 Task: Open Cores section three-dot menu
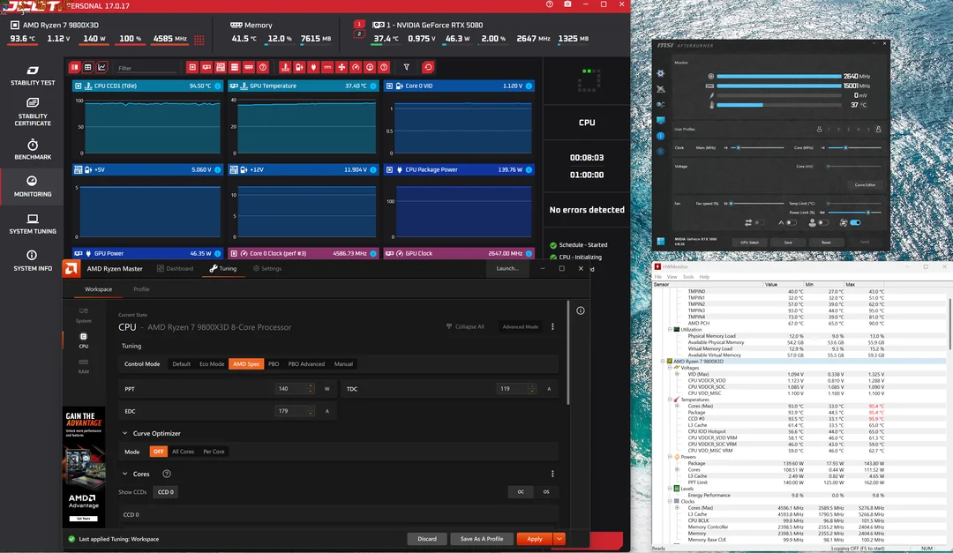pos(552,474)
